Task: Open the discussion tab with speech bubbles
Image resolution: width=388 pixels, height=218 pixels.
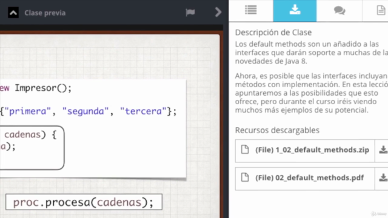Action: [x=339, y=11]
